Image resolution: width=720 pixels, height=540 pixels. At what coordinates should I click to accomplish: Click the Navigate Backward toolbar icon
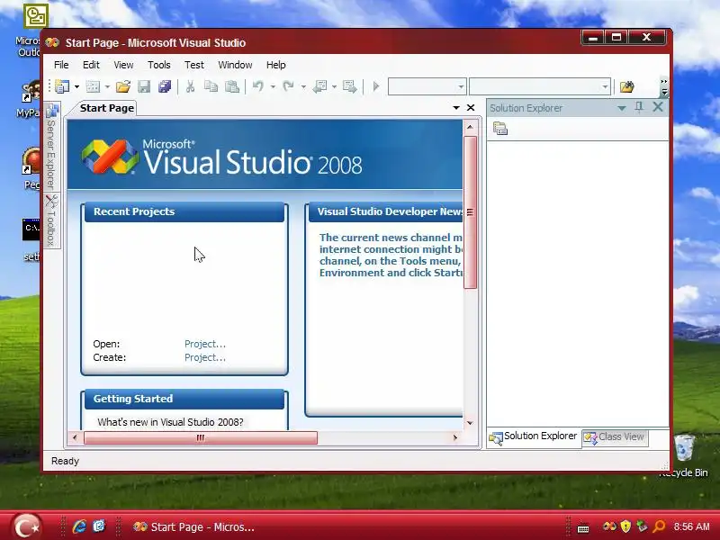319,86
